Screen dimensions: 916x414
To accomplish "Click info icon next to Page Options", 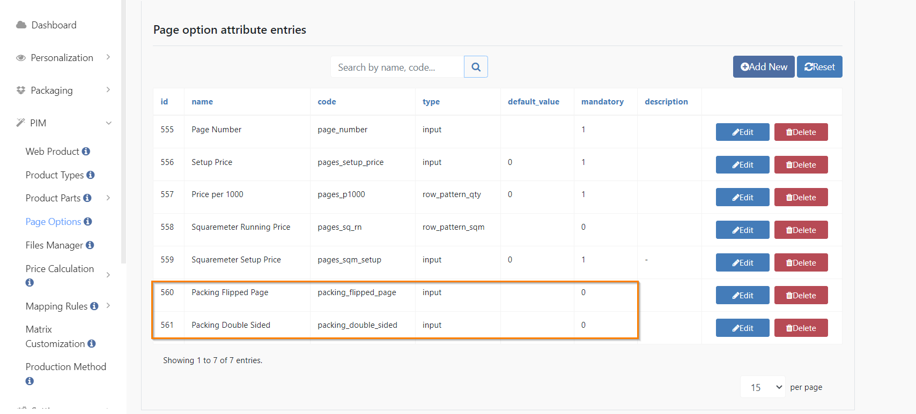I will click(88, 222).
